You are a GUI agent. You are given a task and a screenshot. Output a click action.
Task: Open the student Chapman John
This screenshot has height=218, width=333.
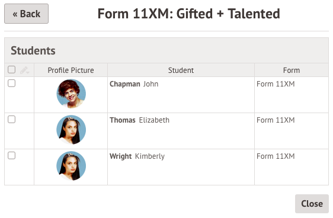point(134,84)
